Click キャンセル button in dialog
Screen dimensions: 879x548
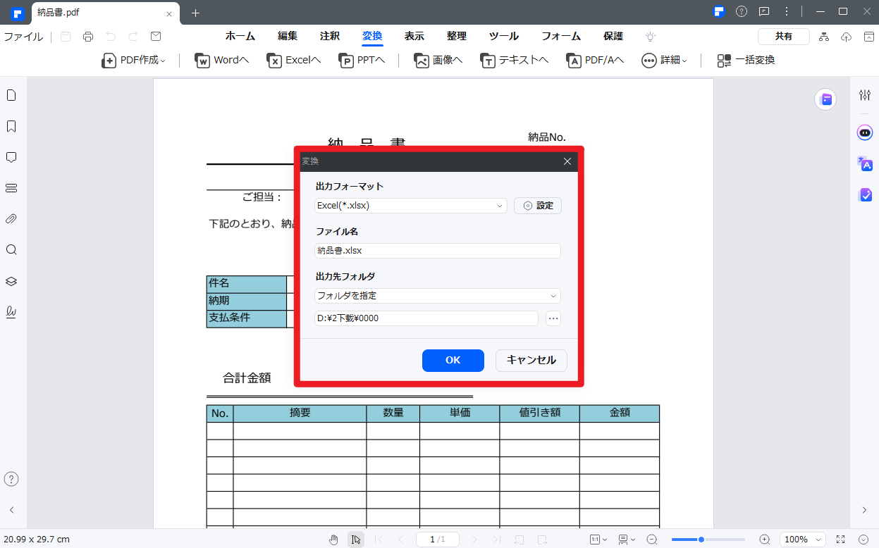(x=531, y=360)
